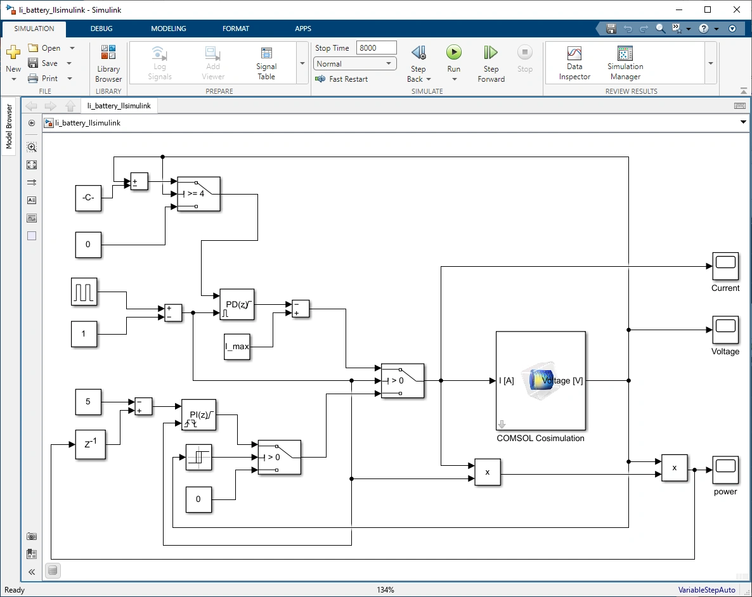This screenshot has width=752, height=597.
Task: Click the Zoom tool in the palette
Action: [32, 147]
